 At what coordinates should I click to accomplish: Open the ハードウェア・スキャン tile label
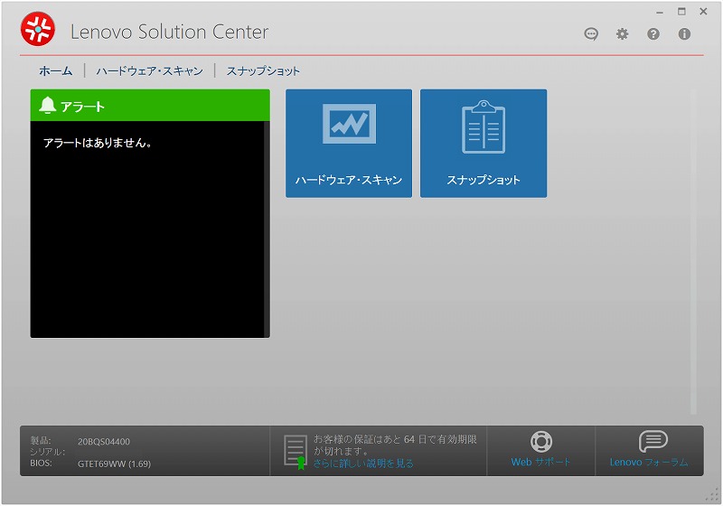[349, 180]
